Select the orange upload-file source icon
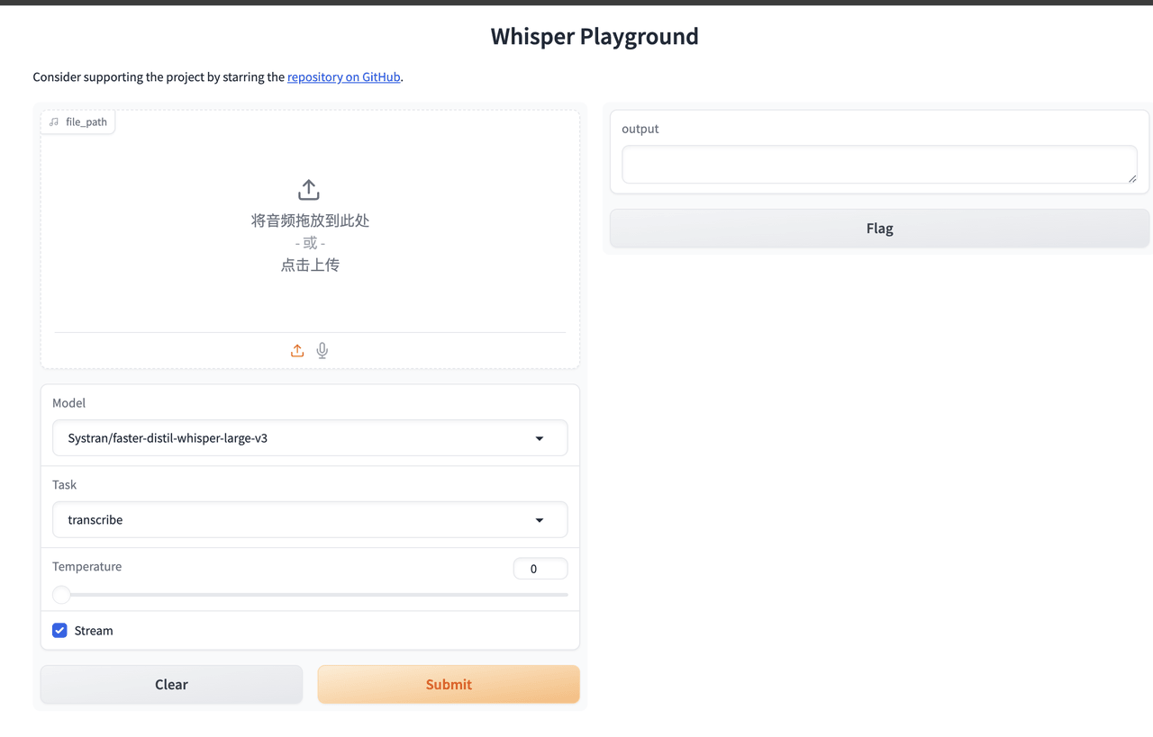Viewport: 1153px width, 737px height. coord(297,351)
